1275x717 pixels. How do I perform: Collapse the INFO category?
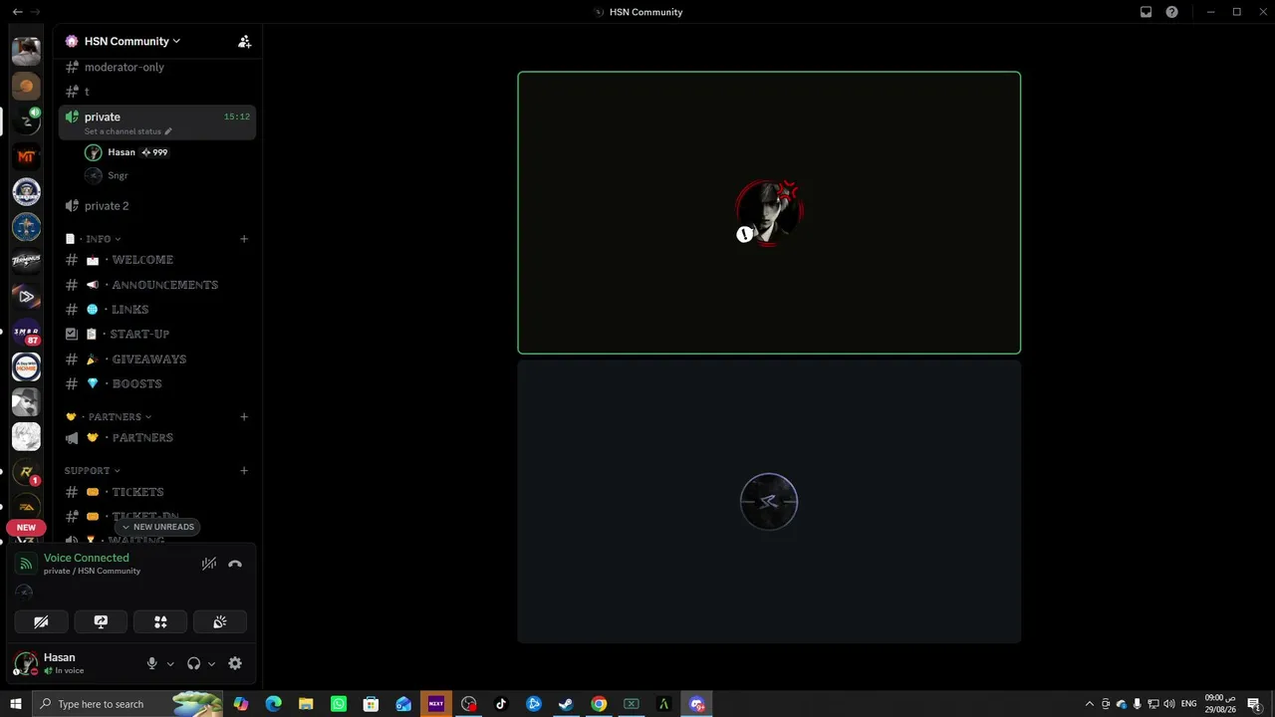pos(98,239)
